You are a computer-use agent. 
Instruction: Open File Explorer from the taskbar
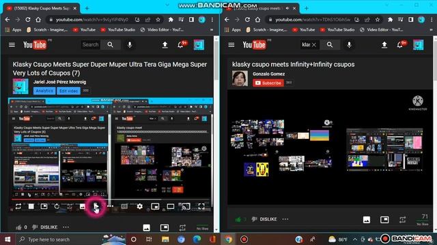point(165,239)
